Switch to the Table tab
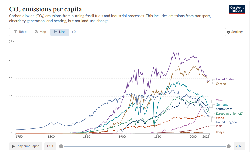The width and height of the screenshot is (250, 152). [x=20, y=32]
